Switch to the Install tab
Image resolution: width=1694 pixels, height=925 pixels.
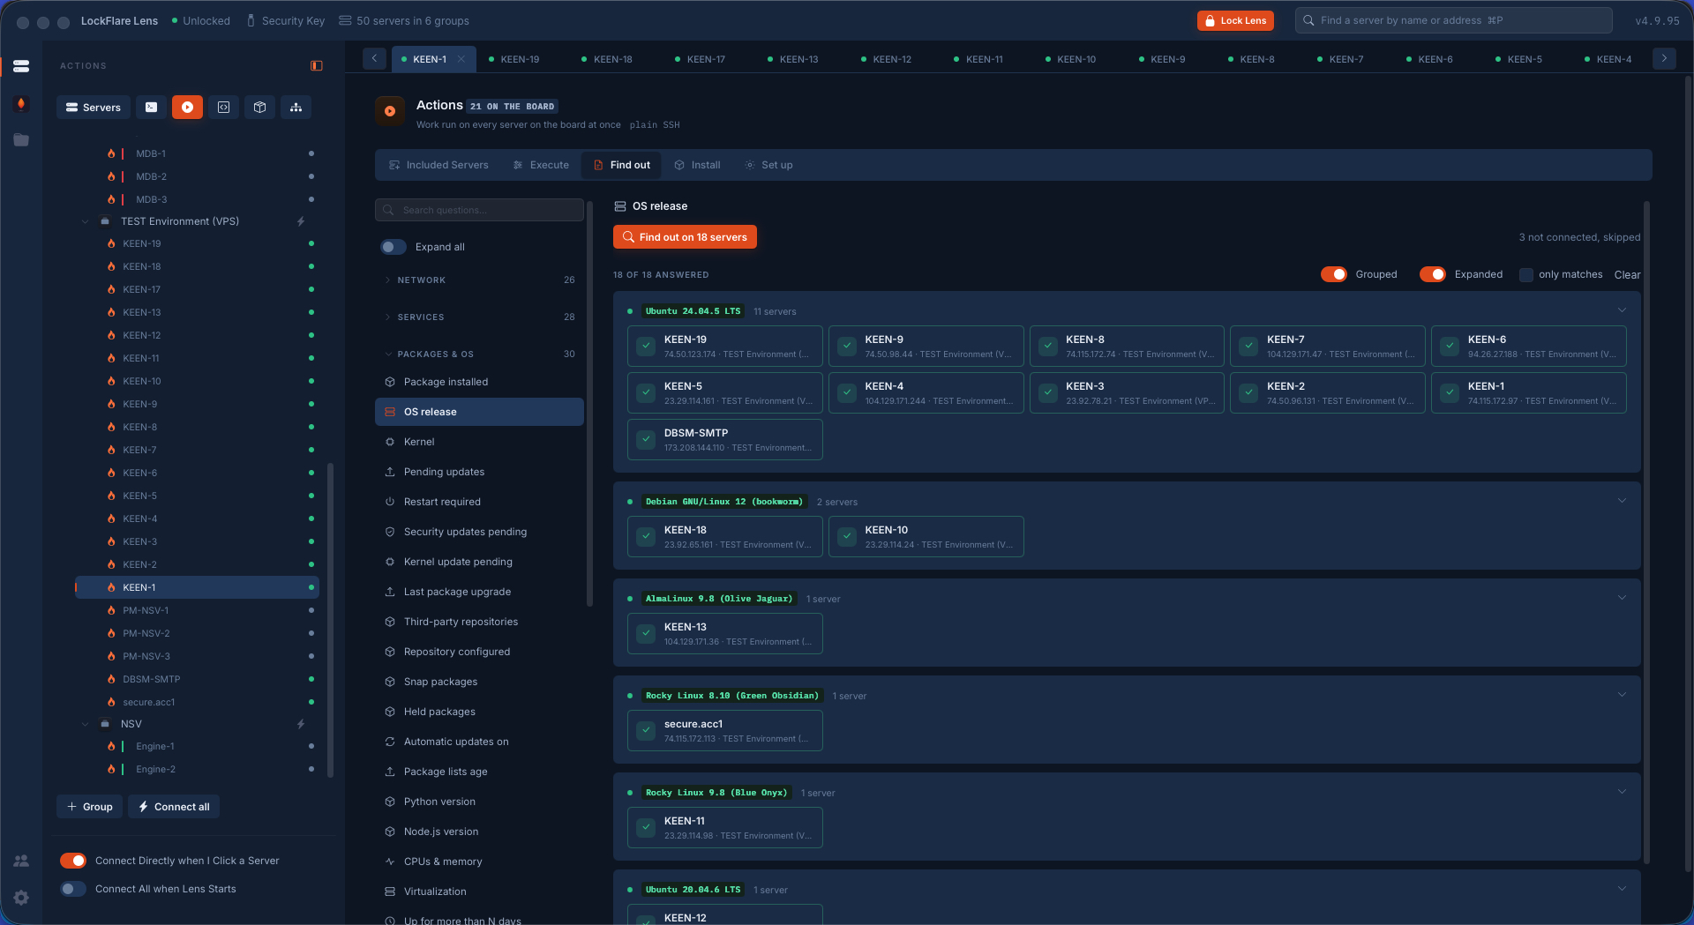coord(697,165)
